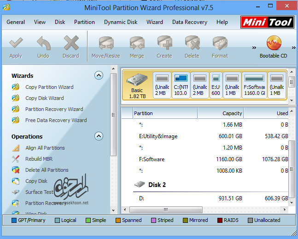
Task: Select the Basic 1.82 TB disk icon
Action: click(137, 80)
